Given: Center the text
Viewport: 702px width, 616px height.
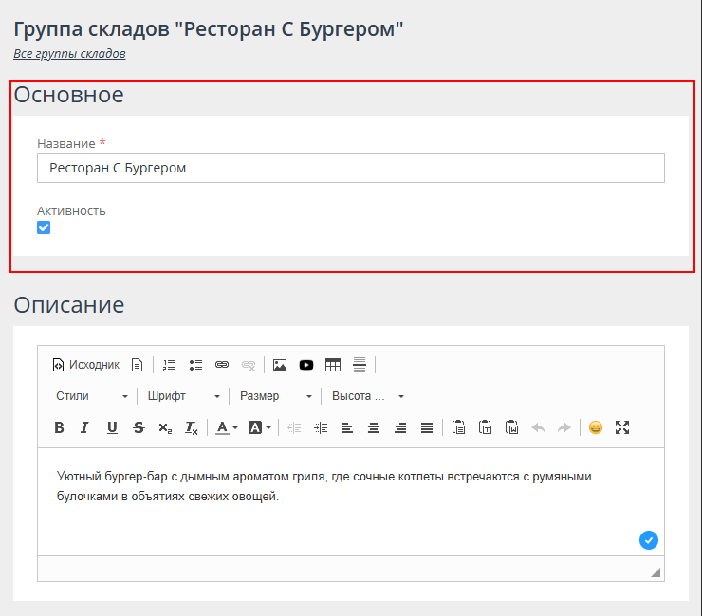Looking at the screenshot, I should 374,428.
